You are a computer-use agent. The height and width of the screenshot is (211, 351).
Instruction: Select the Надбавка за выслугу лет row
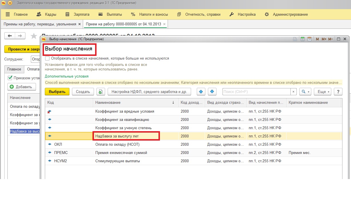[193, 136]
